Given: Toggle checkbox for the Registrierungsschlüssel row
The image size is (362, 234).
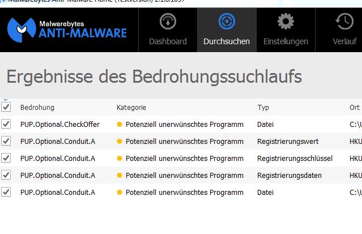Looking at the screenshot, I should pyautogui.click(x=6, y=158).
